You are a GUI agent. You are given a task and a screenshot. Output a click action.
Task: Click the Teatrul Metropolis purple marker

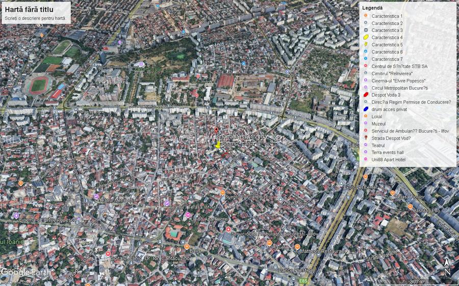(x=96, y=196)
